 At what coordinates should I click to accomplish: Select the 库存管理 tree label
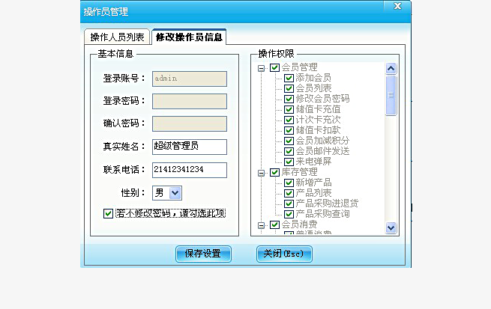[x=299, y=172]
